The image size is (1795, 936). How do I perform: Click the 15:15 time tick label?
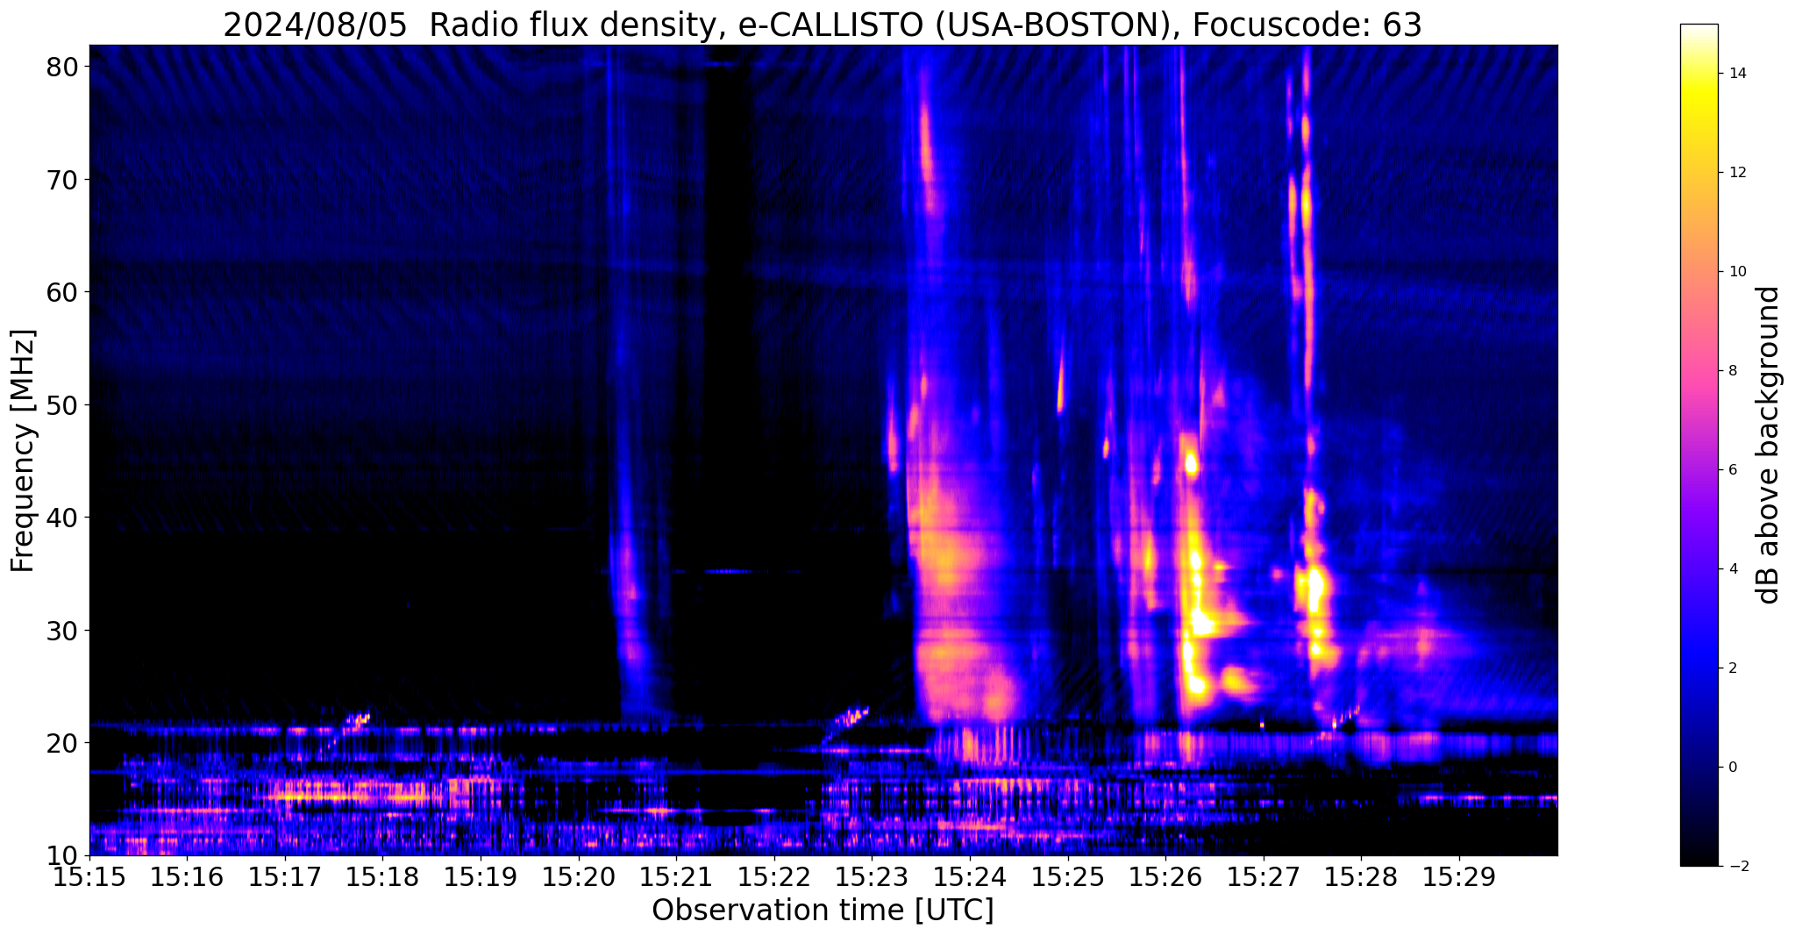[x=89, y=877]
